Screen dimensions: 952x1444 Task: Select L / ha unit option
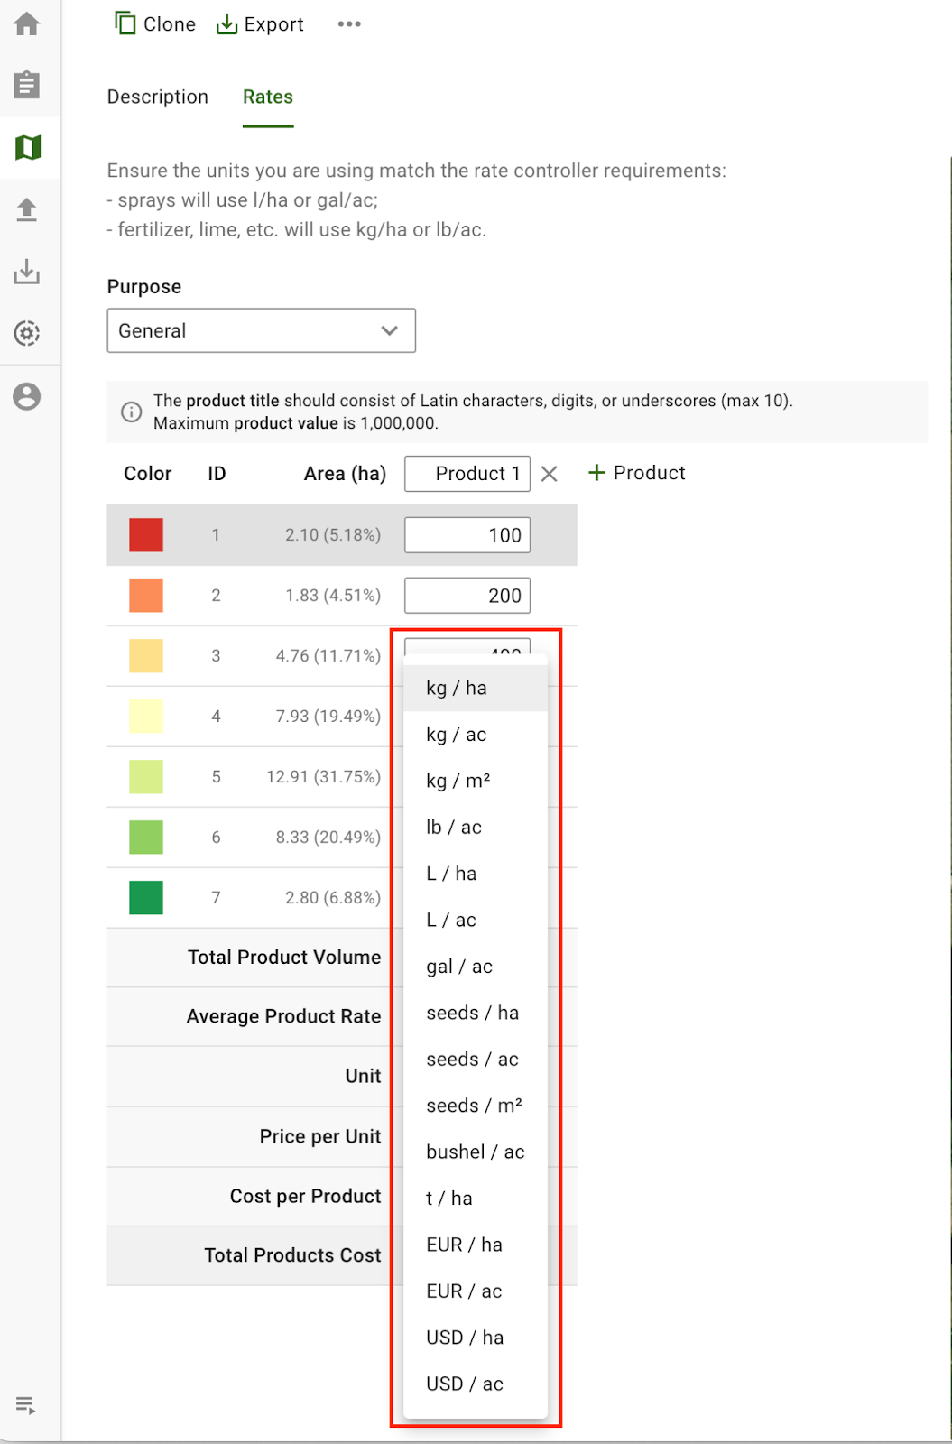pos(451,874)
